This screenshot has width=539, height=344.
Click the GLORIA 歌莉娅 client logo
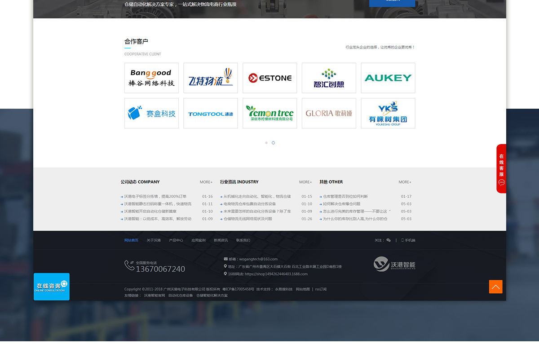pyautogui.click(x=329, y=114)
